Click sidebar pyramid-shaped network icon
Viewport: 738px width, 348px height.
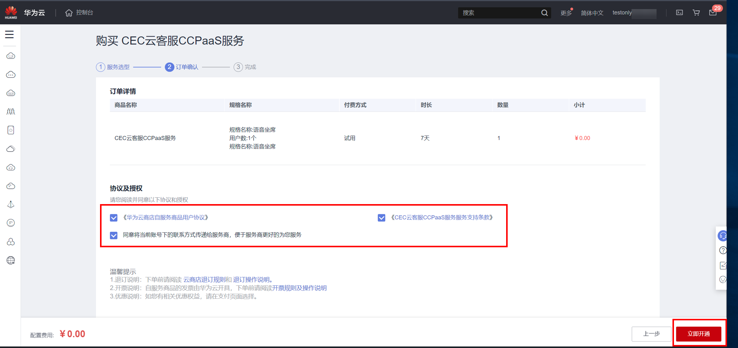coord(11,204)
